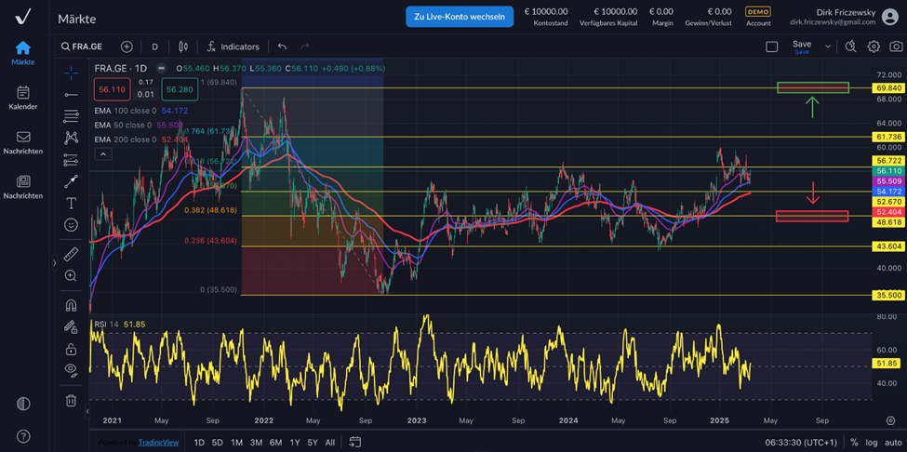Click the trash icon to remove drawings

(71, 400)
